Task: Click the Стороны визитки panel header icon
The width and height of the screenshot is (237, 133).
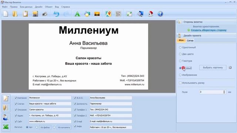Action: pyautogui.click(x=179, y=22)
